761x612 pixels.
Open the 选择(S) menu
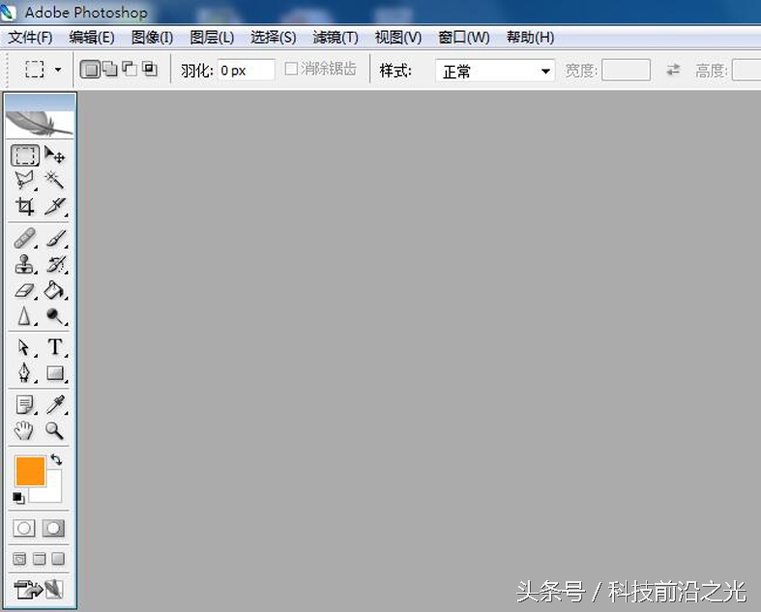point(273,38)
